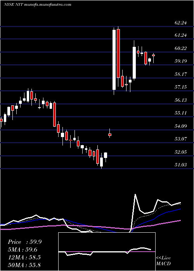Click the 52.05 price axis label

(x=181, y=152)
